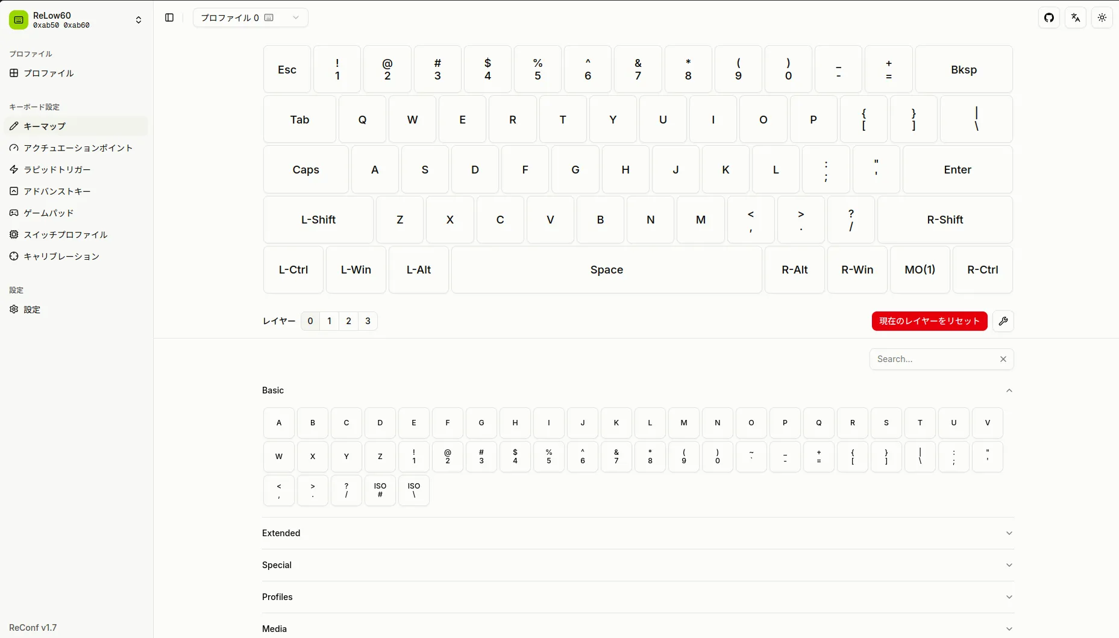This screenshot has height=638, width=1119.
Task: Expand the Profiles keycode section
Action: point(638,597)
